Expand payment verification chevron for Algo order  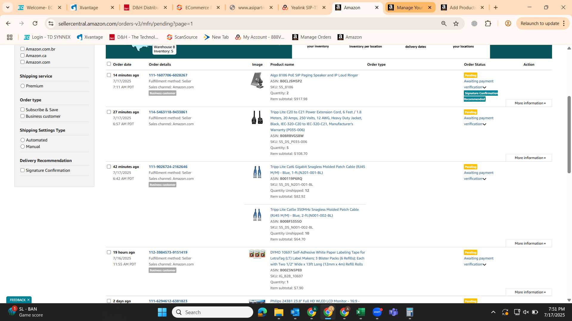click(x=484, y=87)
